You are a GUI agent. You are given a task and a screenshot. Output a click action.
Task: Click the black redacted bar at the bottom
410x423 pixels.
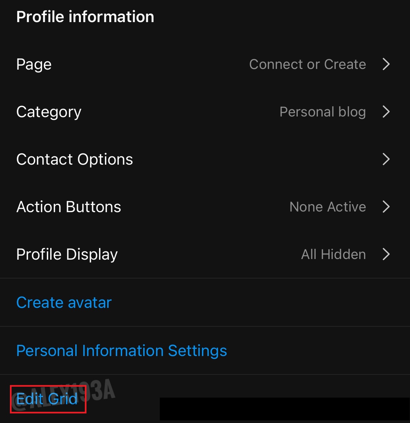[285, 409]
